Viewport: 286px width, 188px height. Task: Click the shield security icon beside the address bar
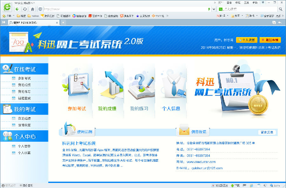click(x=40, y=9)
